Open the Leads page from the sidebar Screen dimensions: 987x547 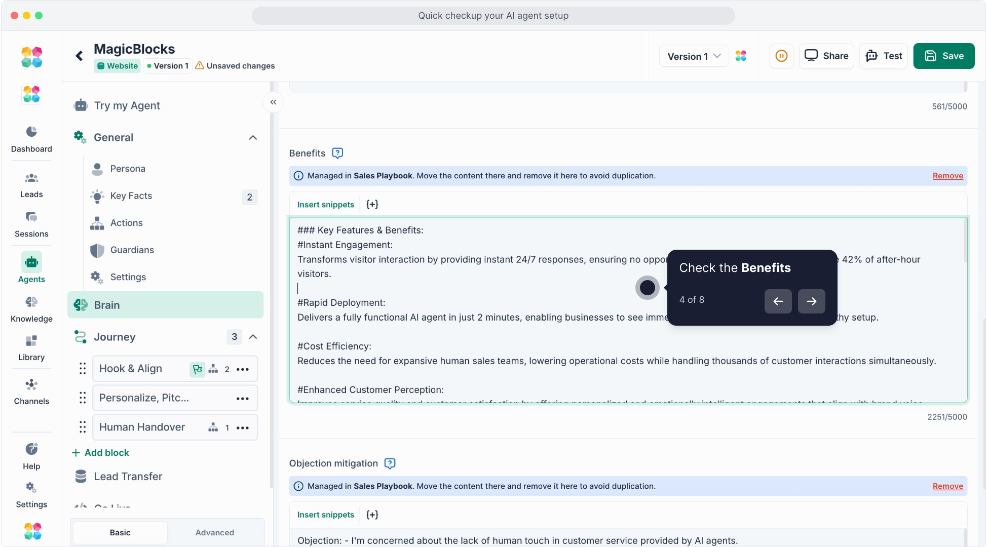click(31, 185)
